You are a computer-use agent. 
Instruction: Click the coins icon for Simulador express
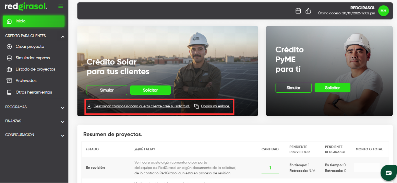pos(9,58)
